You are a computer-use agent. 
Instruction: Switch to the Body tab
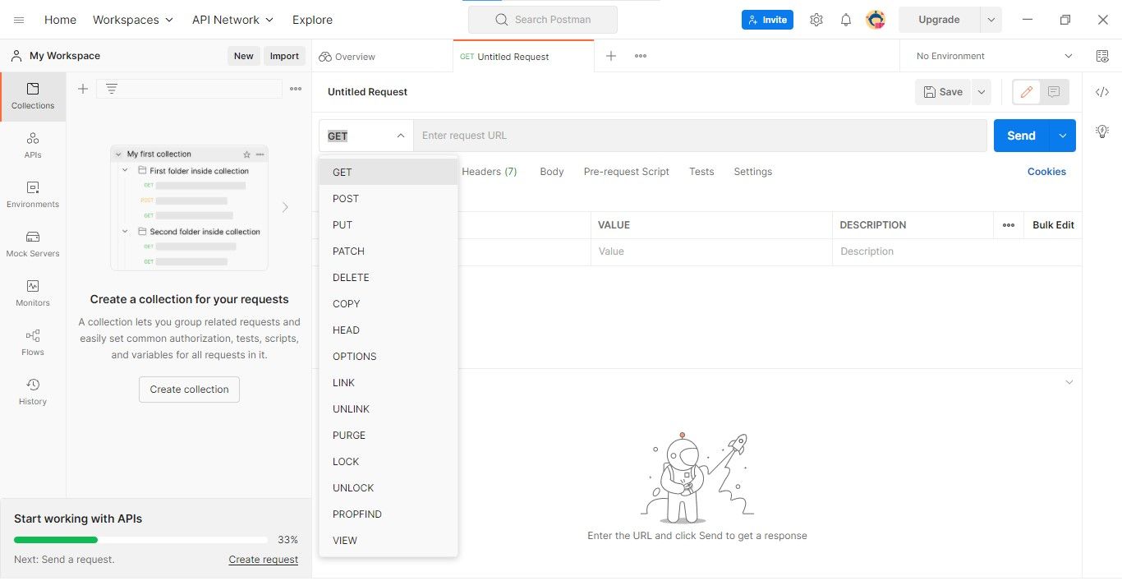point(552,172)
